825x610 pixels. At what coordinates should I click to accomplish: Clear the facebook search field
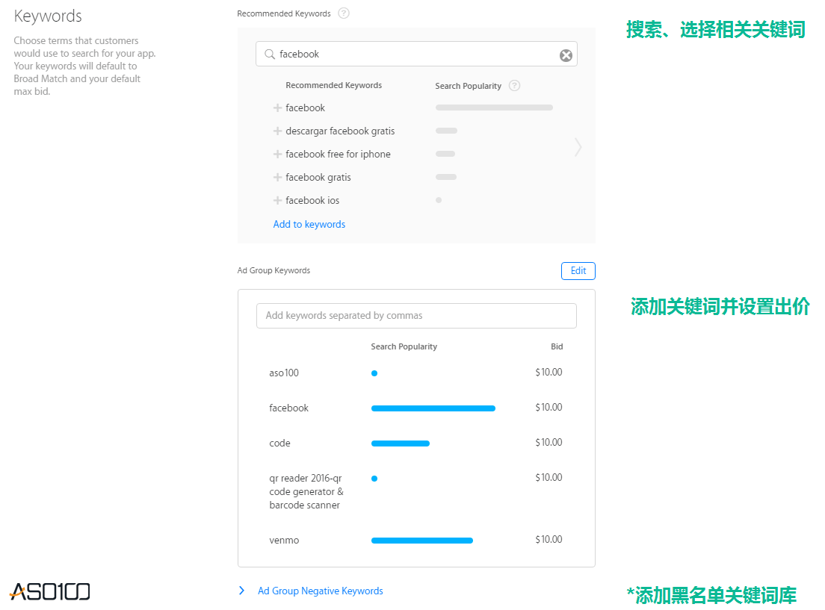tap(566, 55)
